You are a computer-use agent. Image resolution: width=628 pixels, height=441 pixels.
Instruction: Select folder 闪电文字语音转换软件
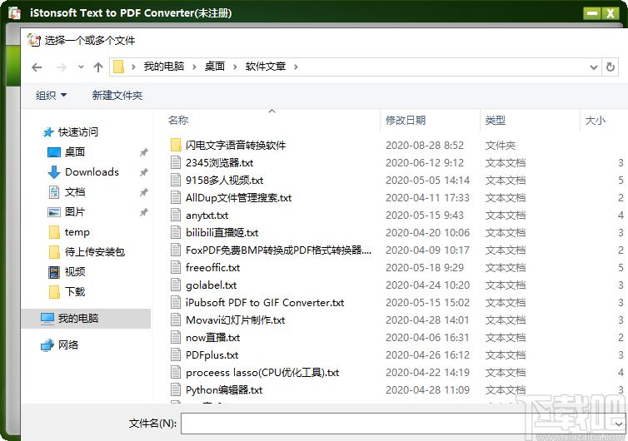pos(236,146)
